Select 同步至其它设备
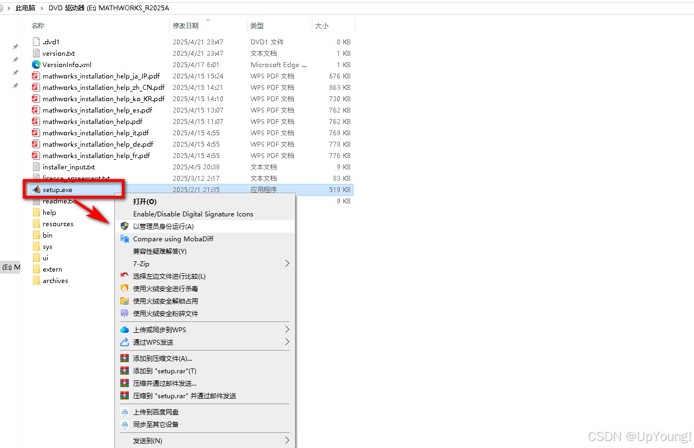694x448 pixels. (205, 424)
